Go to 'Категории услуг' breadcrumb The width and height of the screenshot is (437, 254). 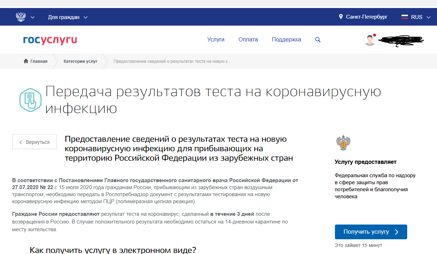[x=80, y=61]
